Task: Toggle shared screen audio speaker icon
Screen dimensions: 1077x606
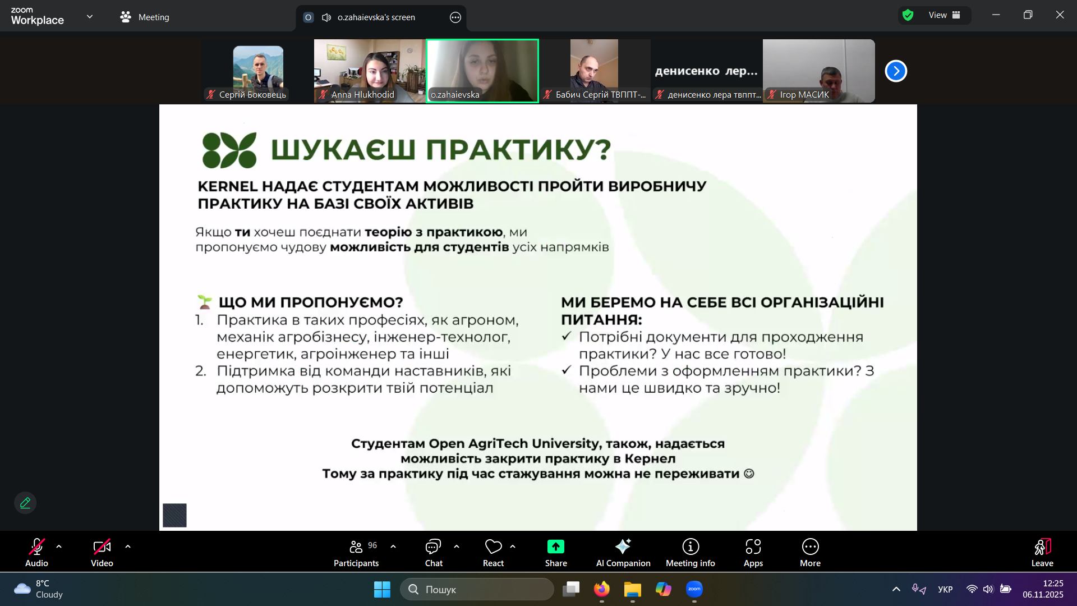Action: point(326,17)
